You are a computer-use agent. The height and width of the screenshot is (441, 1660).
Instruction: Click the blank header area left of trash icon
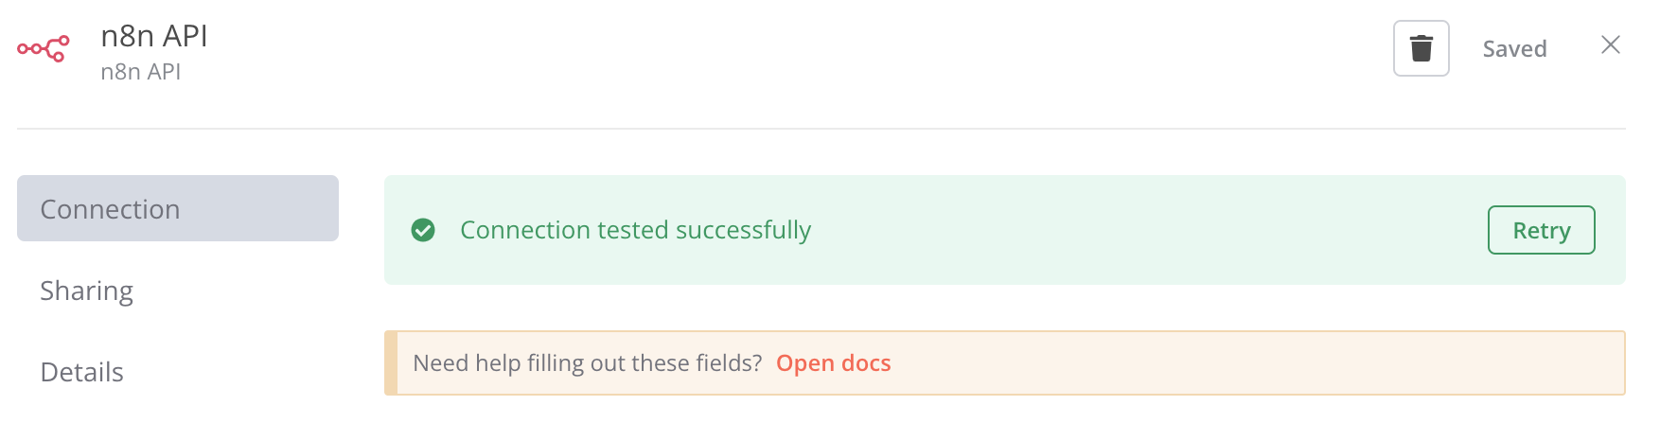point(852,49)
